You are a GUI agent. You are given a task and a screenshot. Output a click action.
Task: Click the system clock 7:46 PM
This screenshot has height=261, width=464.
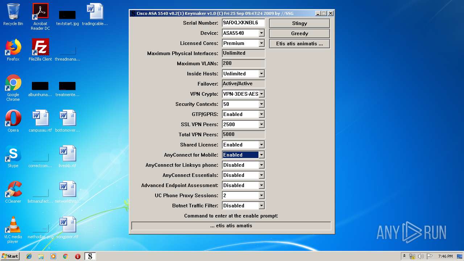(x=445, y=256)
